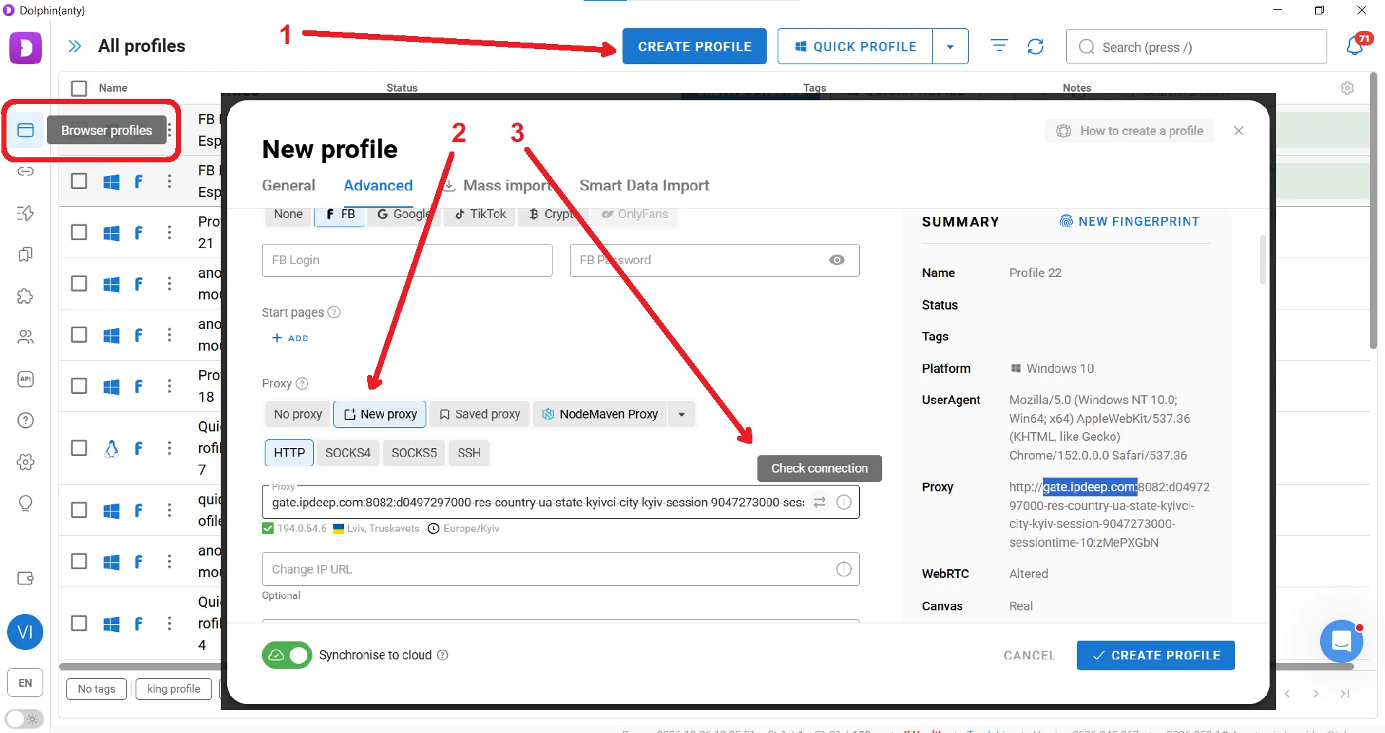Open the Quick Profile dropdown arrow
This screenshot has height=733, width=1385.
[950, 46]
